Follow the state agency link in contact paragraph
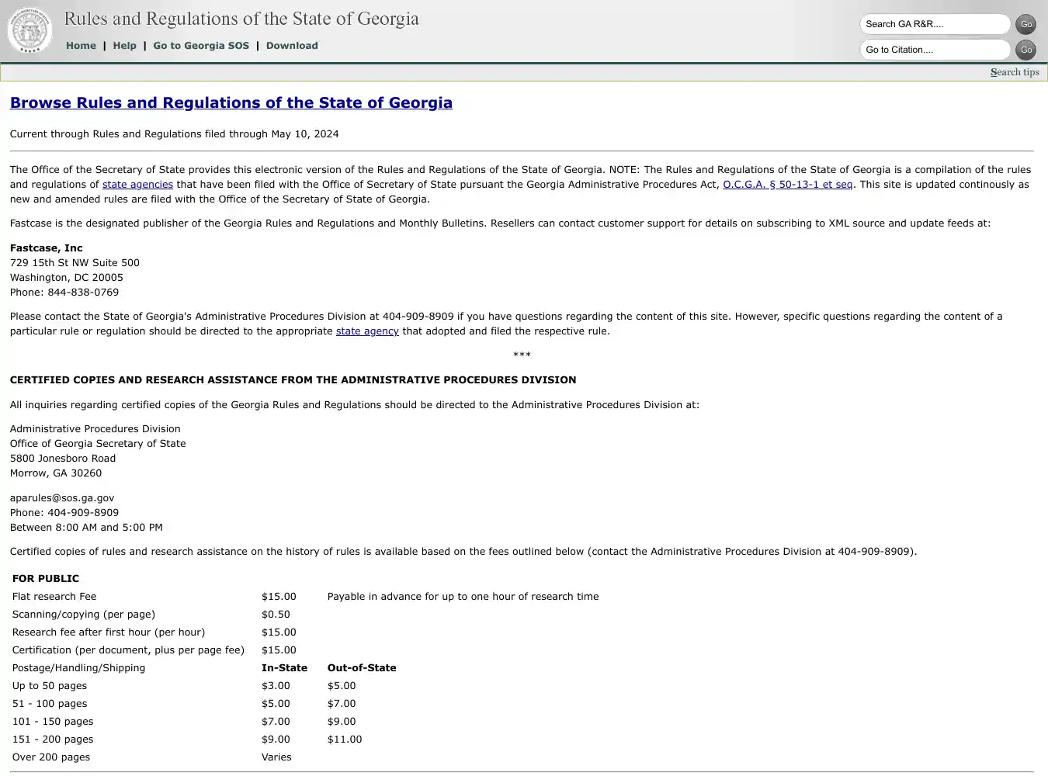This screenshot has height=776, width=1048. tap(367, 331)
